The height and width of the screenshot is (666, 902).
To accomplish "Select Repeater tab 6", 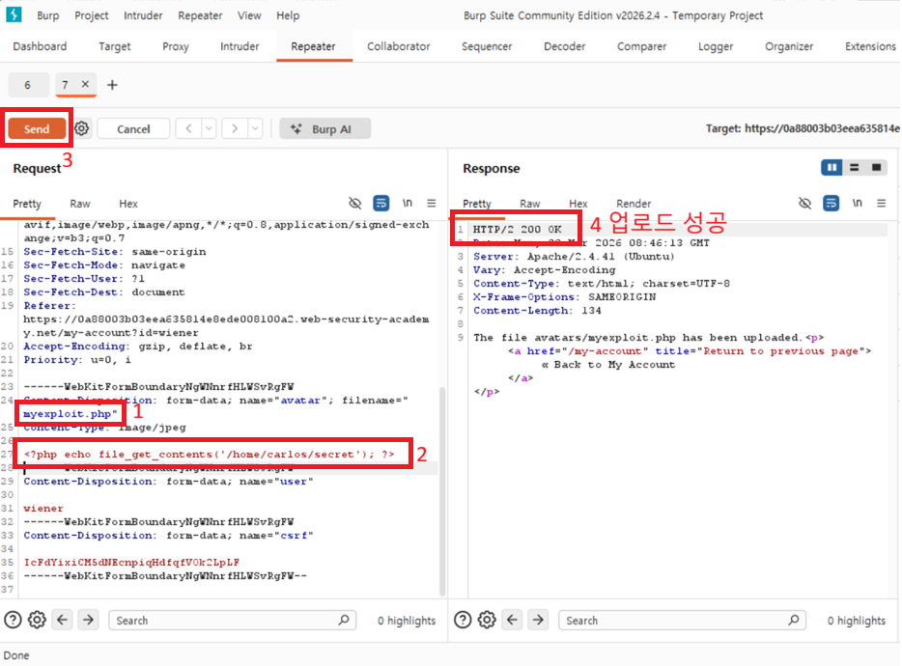I will (28, 85).
